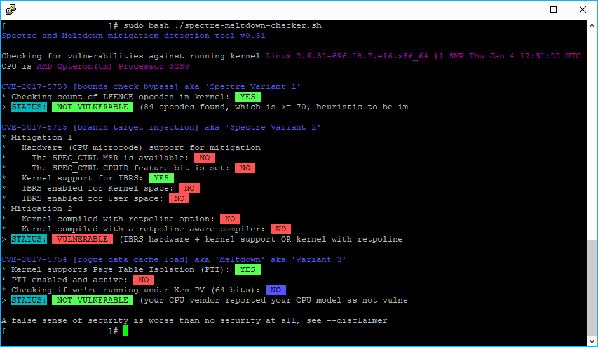Close the terminal window

[582, 10]
